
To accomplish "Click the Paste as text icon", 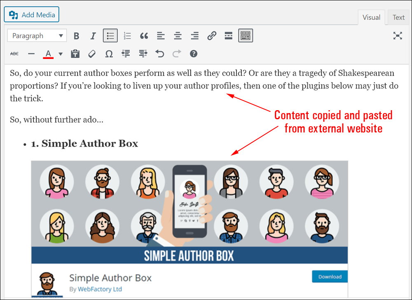I will coord(75,54).
